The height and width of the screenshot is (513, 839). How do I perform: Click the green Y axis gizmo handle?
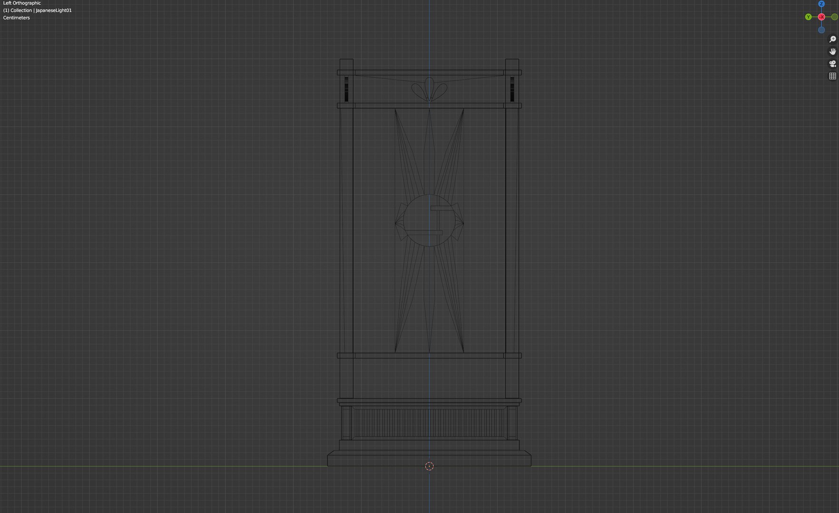click(808, 17)
